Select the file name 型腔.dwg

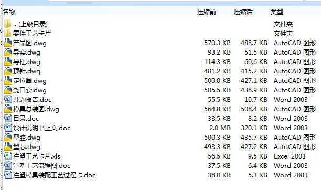pyautogui.click(x=27, y=137)
